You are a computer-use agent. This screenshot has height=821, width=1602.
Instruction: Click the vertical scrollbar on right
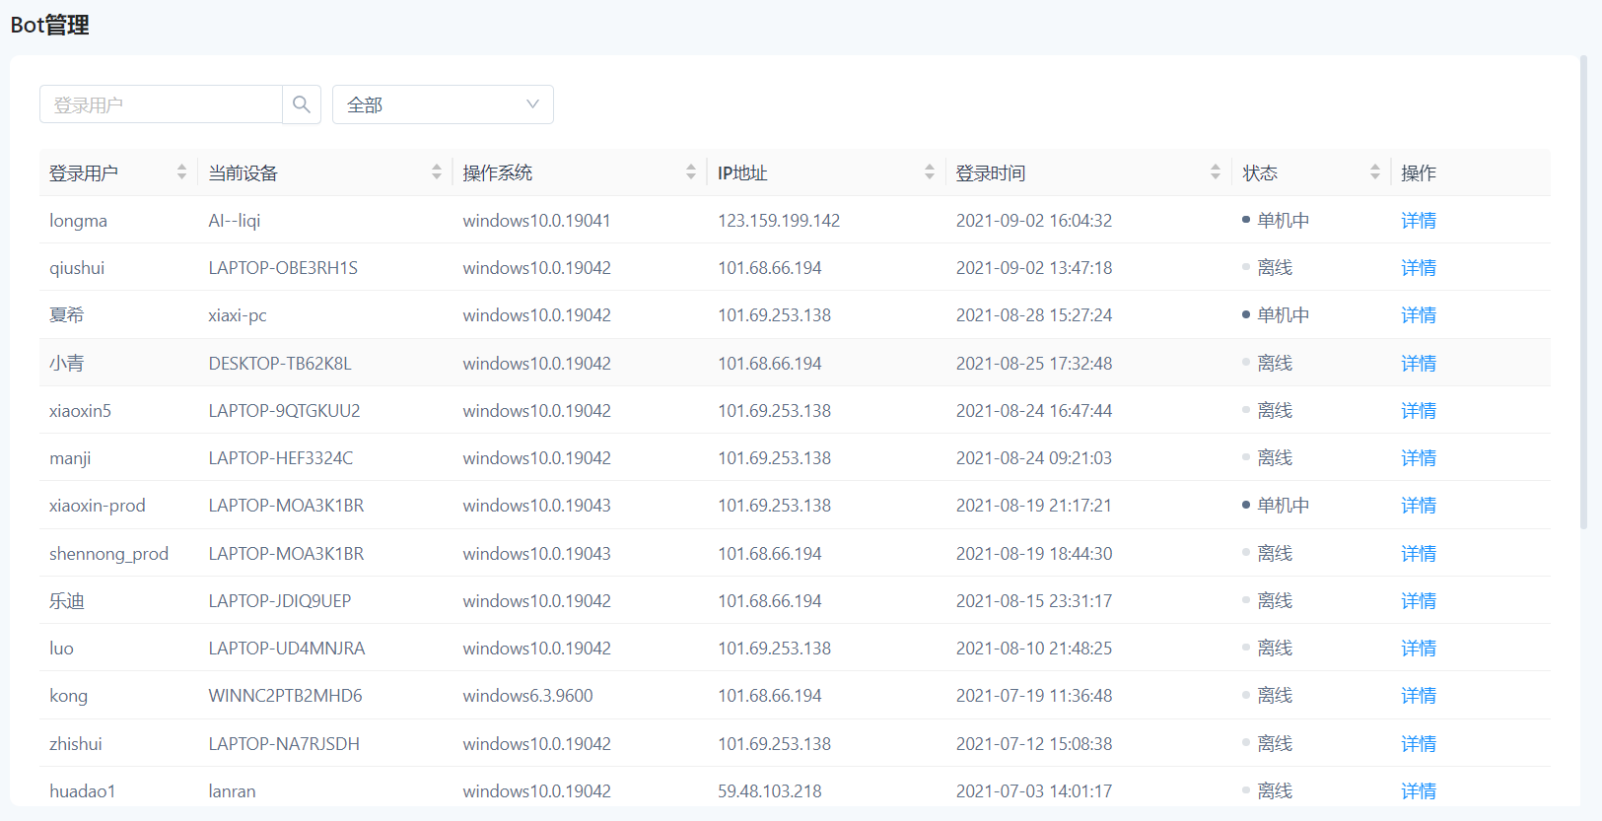tap(1583, 296)
